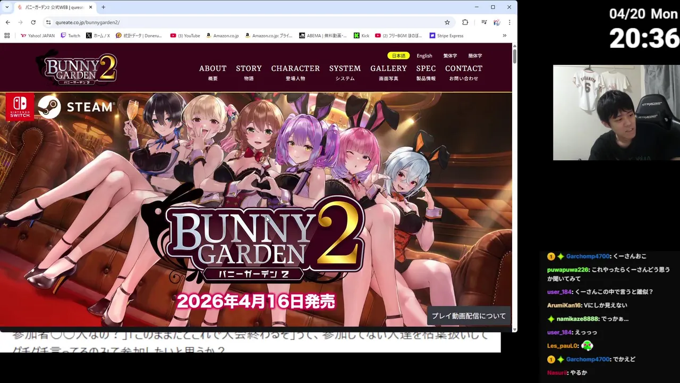Open the apps grid in bookmarks bar
Image resolution: width=680 pixels, height=383 pixels.
point(7,36)
